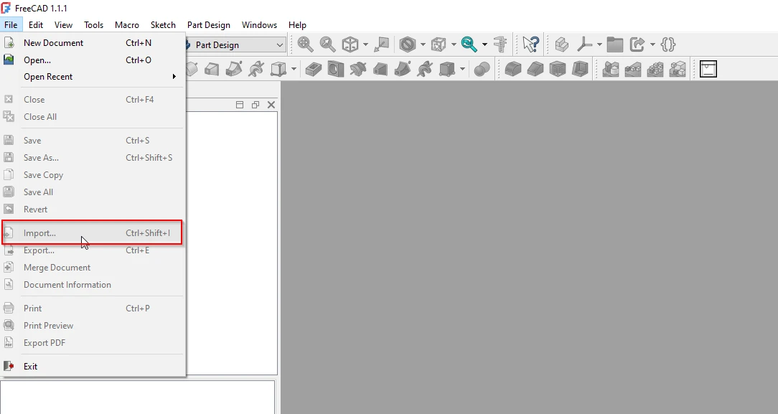Expand the Open Recent submenu

click(x=93, y=77)
